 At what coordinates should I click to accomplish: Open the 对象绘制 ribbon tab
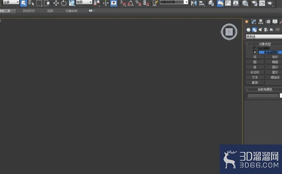(x=71, y=11)
